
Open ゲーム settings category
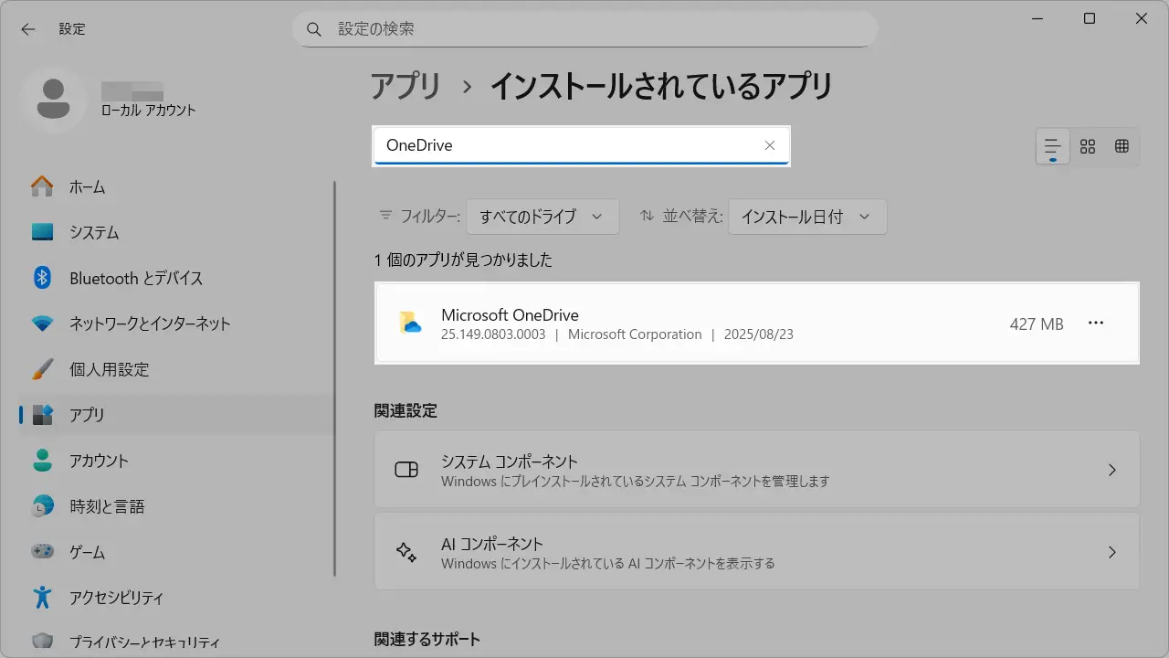click(x=176, y=552)
